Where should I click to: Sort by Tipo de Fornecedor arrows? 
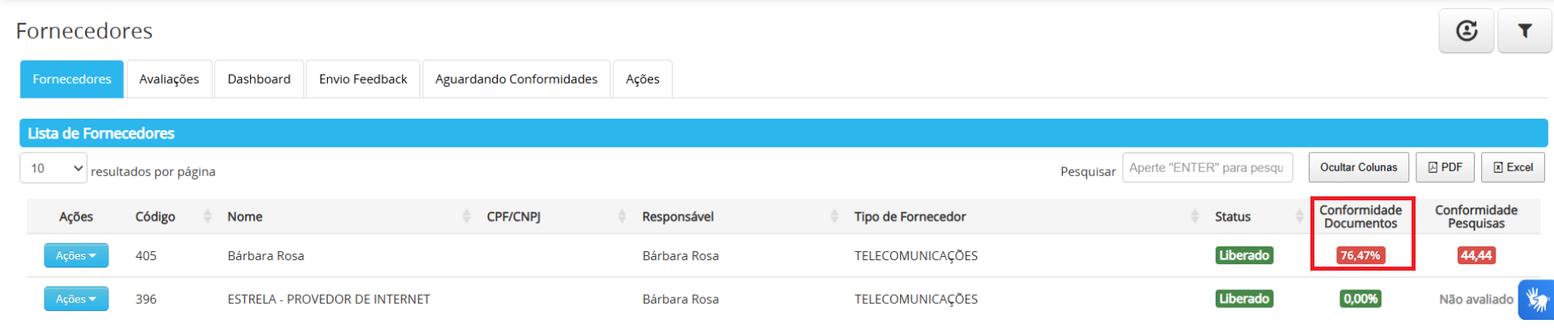click(1195, 217)
